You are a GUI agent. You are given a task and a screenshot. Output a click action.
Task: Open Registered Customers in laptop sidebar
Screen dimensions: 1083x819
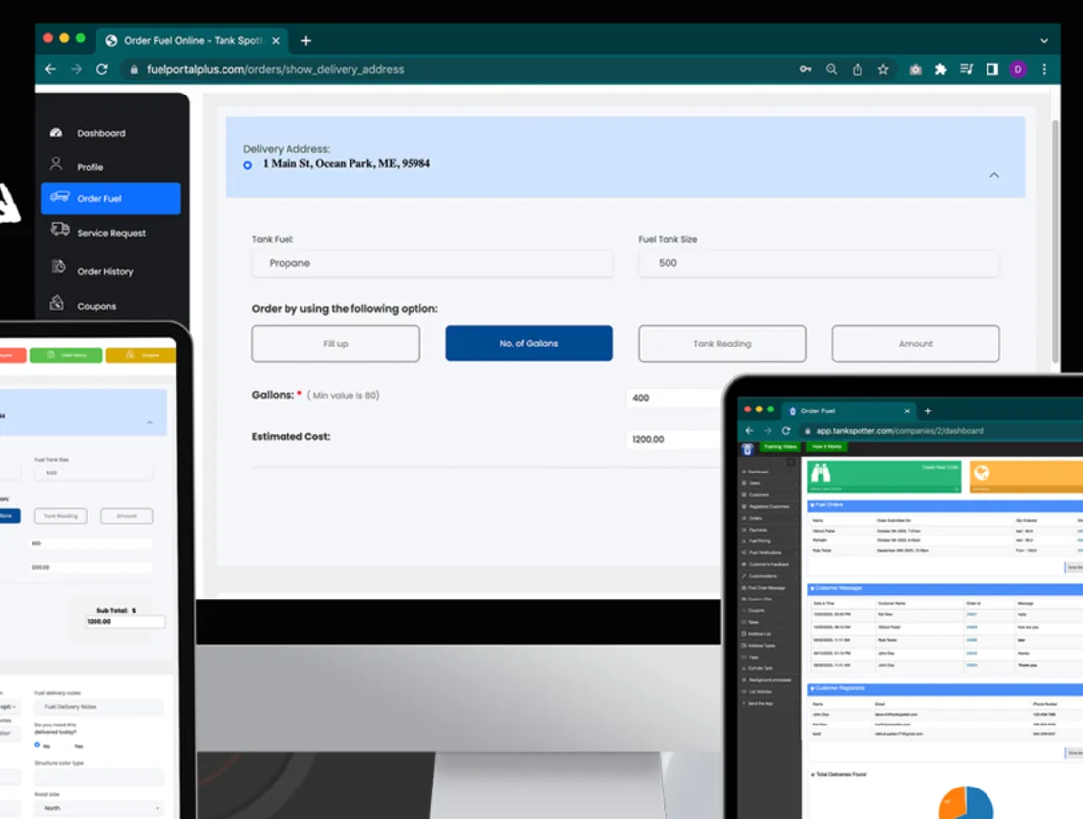coord(768,506)
